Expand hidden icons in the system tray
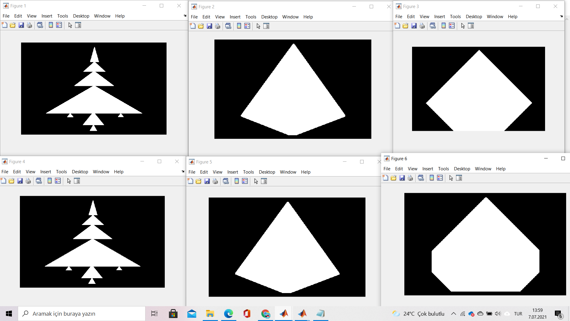570x321 pixels. click(x=453, y=314)
